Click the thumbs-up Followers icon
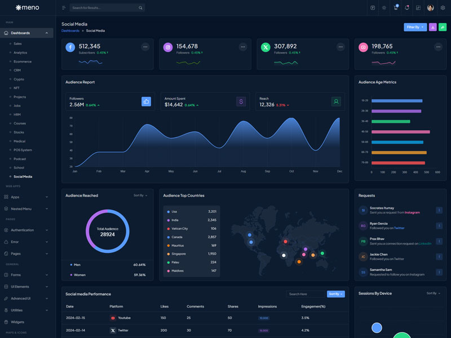The height and width of the screenshot is (338, 451). pos(146,101)
